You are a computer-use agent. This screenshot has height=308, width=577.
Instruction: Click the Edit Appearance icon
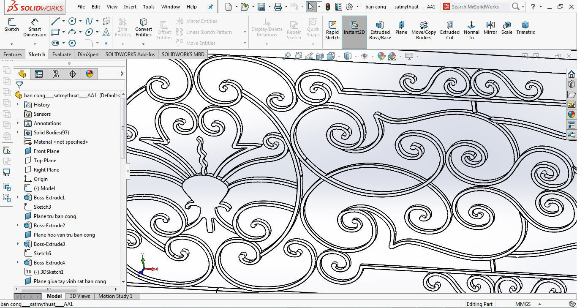click(x=381, y=56)
